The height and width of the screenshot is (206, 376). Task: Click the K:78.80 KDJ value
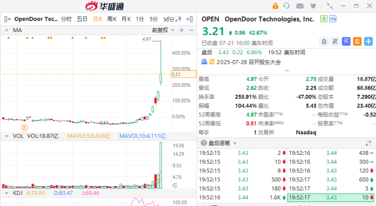(36, 193)
